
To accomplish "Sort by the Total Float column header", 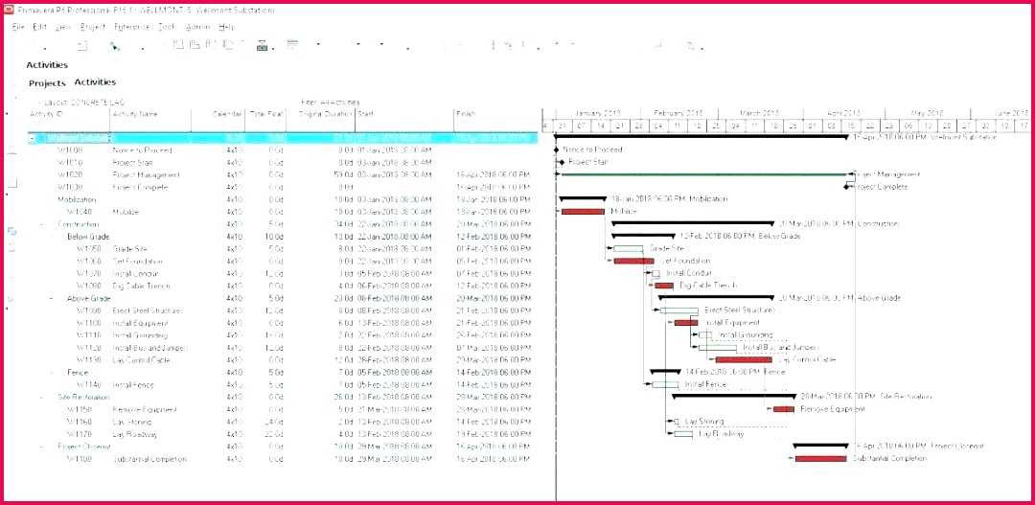I will click(x=265, y=114).
